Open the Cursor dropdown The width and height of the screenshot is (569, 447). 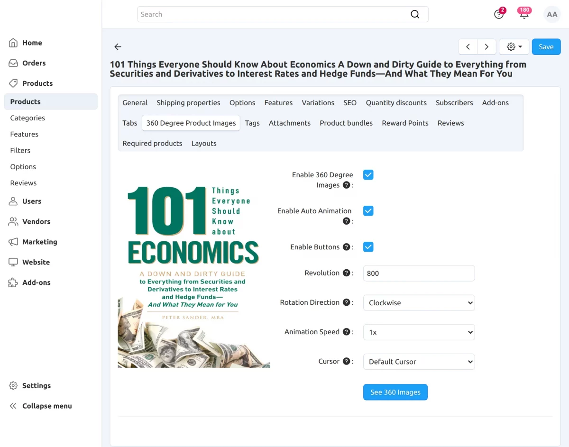419,362
